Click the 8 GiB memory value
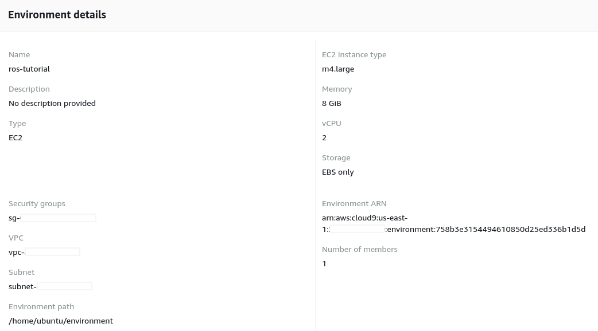Viewport: 598px width, 331px height. click(332, 103)
